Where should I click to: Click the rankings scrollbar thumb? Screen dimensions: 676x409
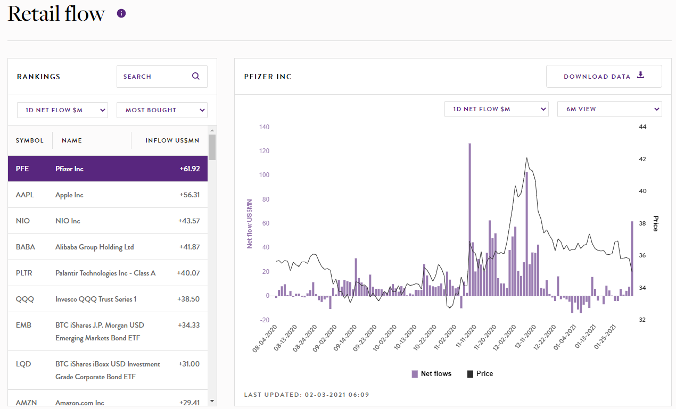pos(212,147)
